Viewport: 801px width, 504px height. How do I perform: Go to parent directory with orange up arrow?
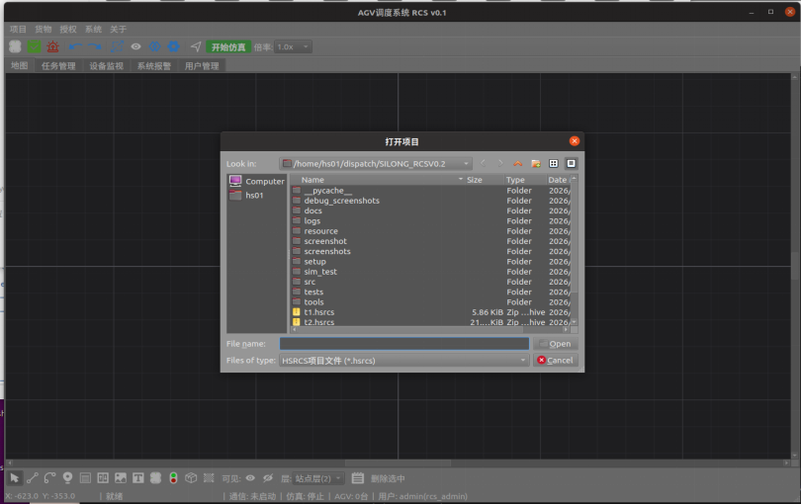(x=518, y=163)
